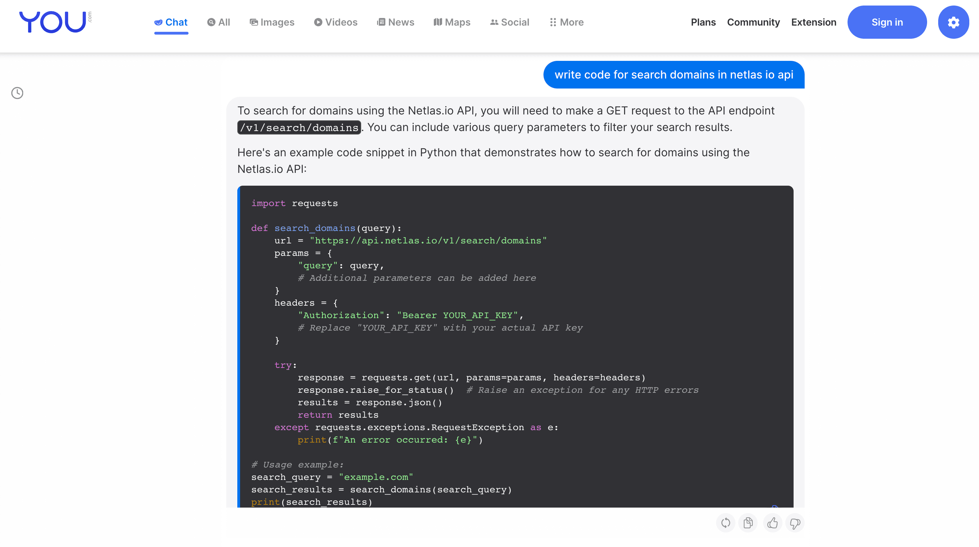Viewport: 979px width, 547px height.
Task: Click the Maps icon tab
Action: click(x=452, y=22)
